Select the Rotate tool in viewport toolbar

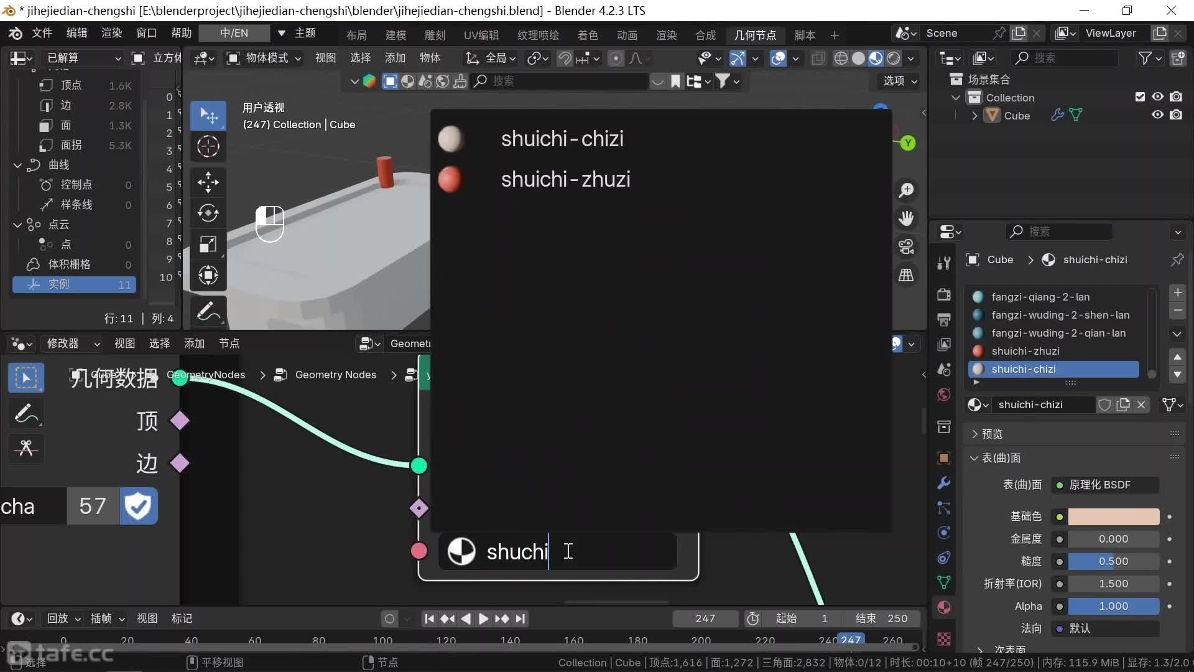tap(208, 213)
